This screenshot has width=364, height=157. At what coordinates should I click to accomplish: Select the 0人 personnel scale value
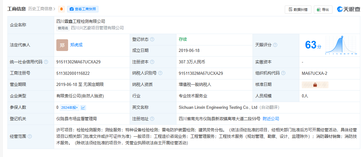pos(305,96)
